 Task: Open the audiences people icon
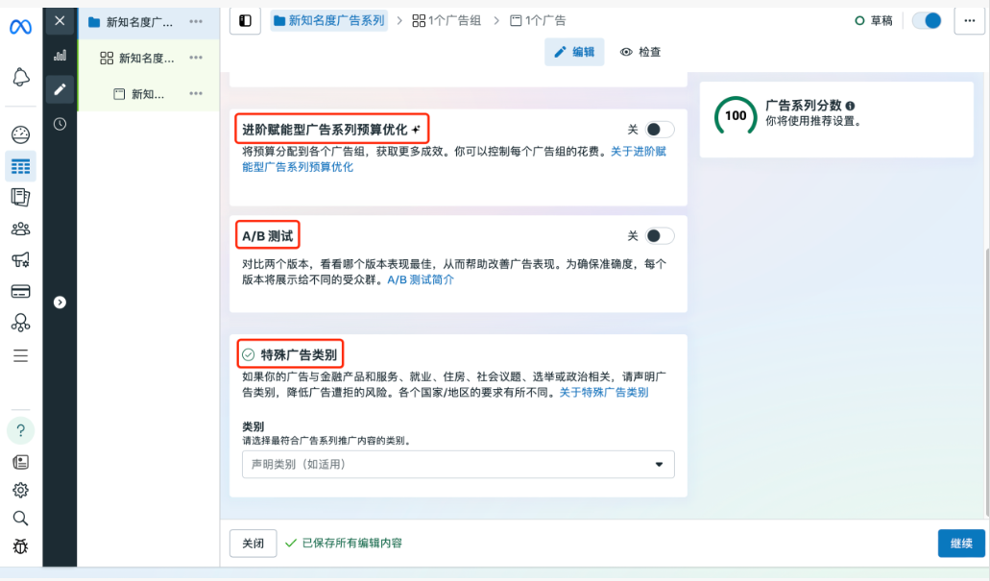tap(20, 229)
